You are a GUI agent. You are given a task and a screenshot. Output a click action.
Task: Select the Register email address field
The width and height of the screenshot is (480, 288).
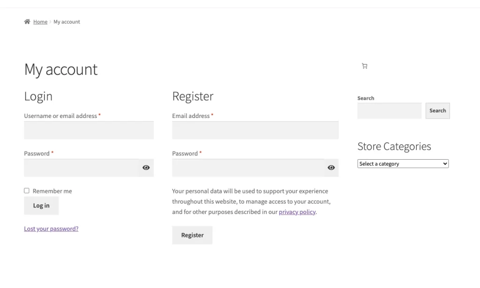255,130
